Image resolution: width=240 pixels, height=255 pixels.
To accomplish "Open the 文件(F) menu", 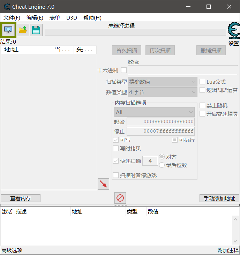I will 12,17.
